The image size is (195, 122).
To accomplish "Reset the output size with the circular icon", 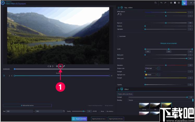I will (x=64, y=111).
